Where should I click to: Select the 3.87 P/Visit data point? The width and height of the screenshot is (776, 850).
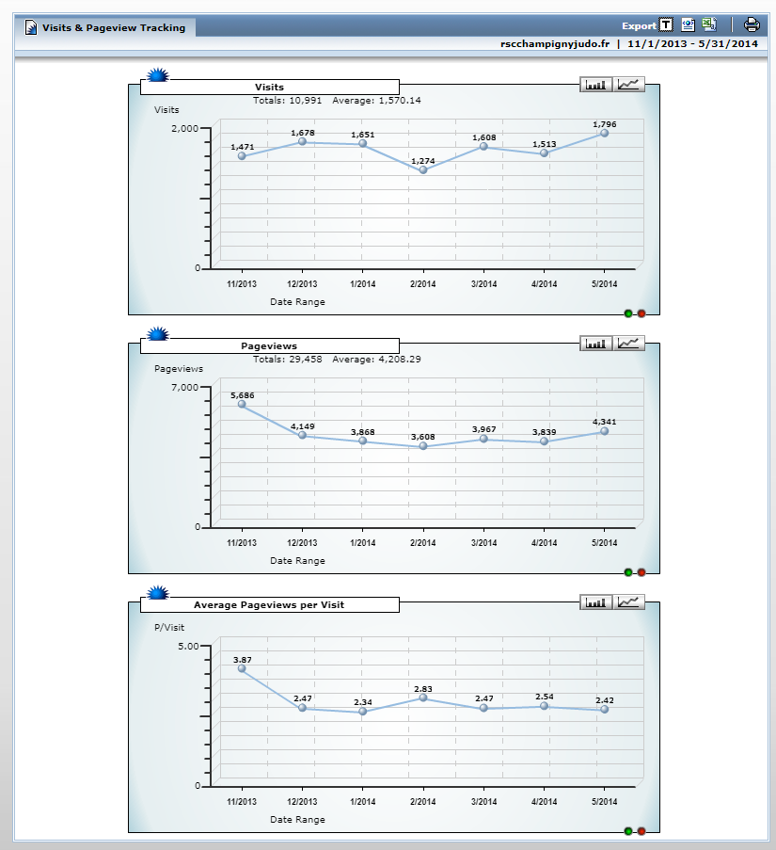pyautogui.click(x=242, y=668)
